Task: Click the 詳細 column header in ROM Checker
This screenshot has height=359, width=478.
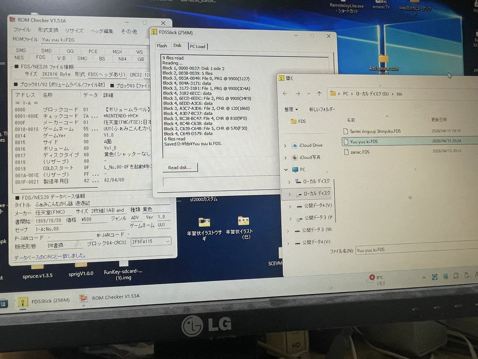Action: [108, 95]
